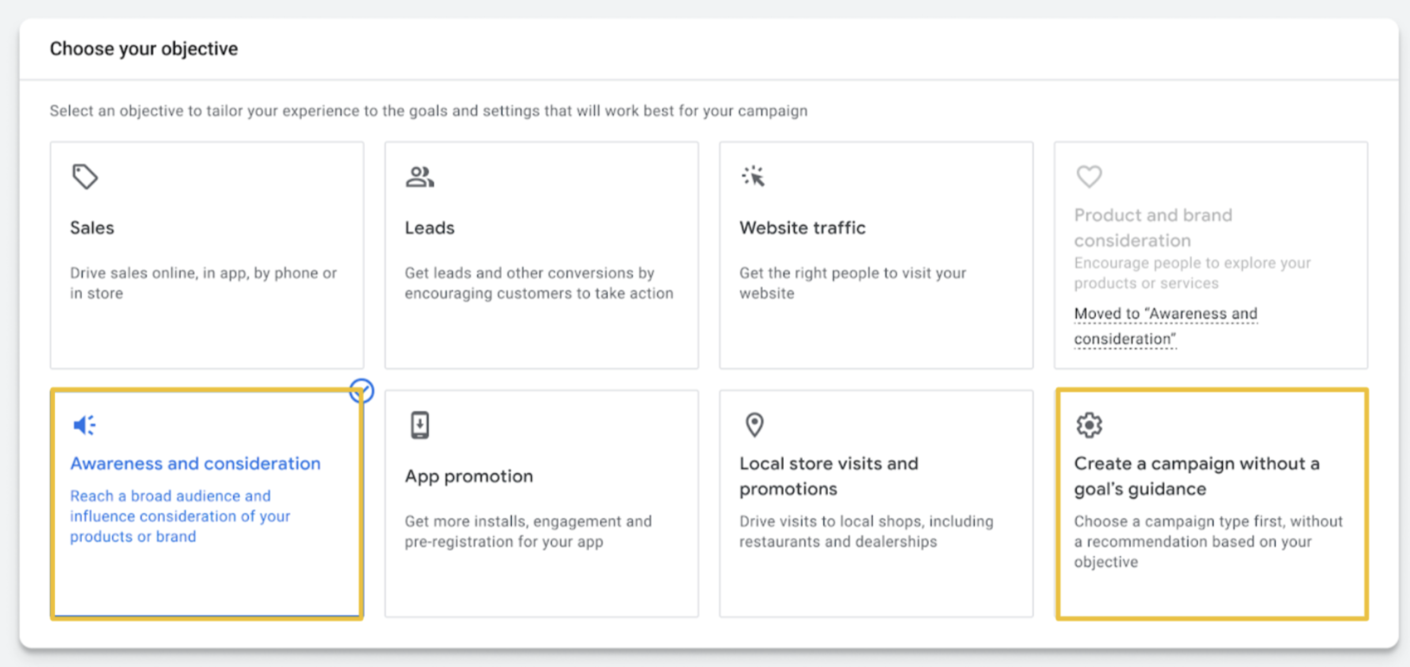Click the Choose your objective heading
This screenshot has width=1410, height=667.
pos(144,48)
